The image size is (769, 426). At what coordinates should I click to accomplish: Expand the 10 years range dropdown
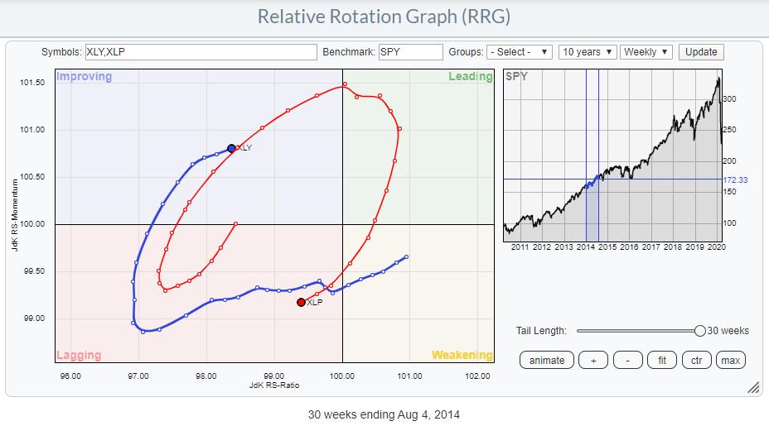point(588,51)
